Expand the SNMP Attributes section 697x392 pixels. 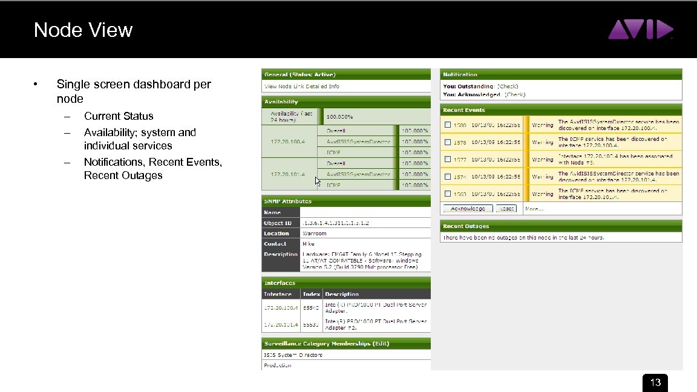289,201
